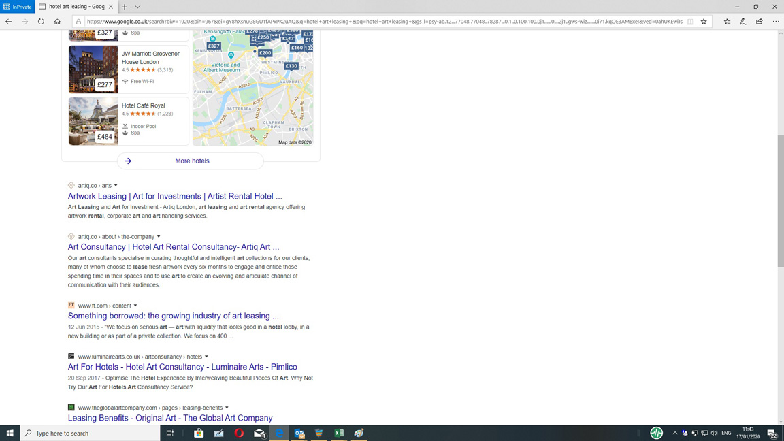Expand dropdown arrow beside www.ft.com › content

click(135, 306)
